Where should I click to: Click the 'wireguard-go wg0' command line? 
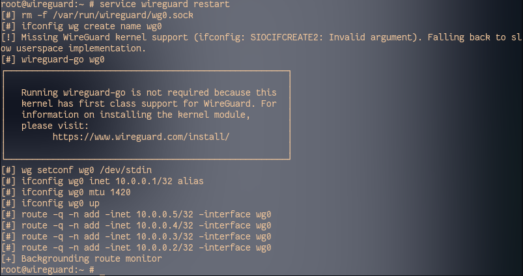pyautogui.click(x=63, y=59)
